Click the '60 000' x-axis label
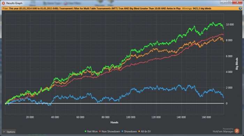Viewport: 244px width, 136px height. tap(80, 117)
